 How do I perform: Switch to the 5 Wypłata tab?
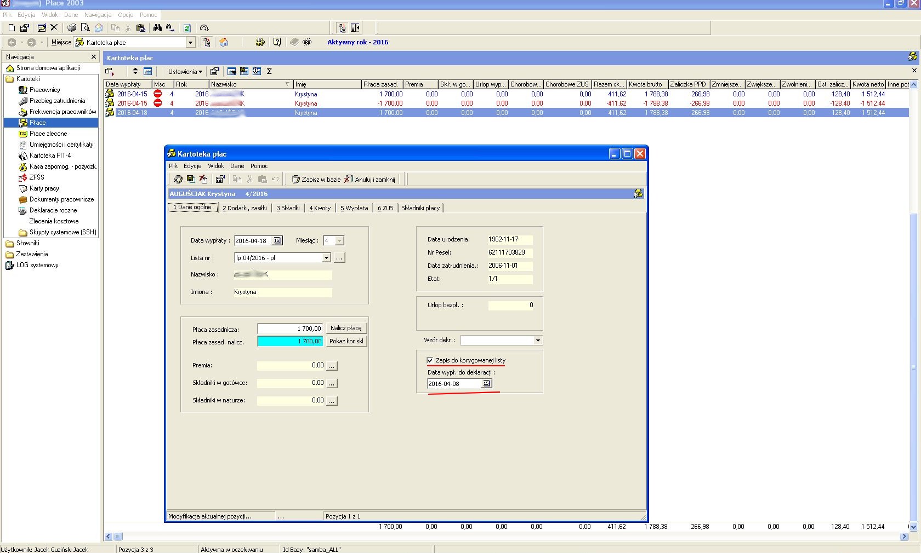(x=354, y=208)
